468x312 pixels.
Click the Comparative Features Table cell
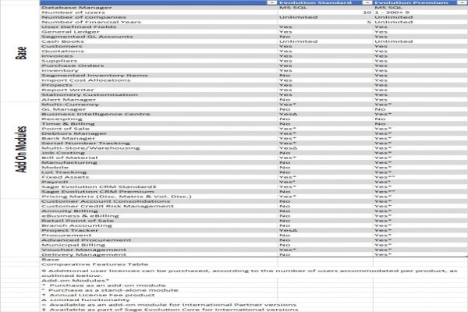click(x=158, y=264)
